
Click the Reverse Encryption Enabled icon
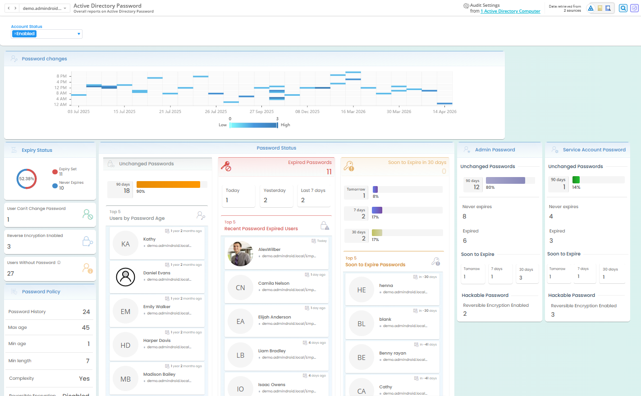coord(87,241)
